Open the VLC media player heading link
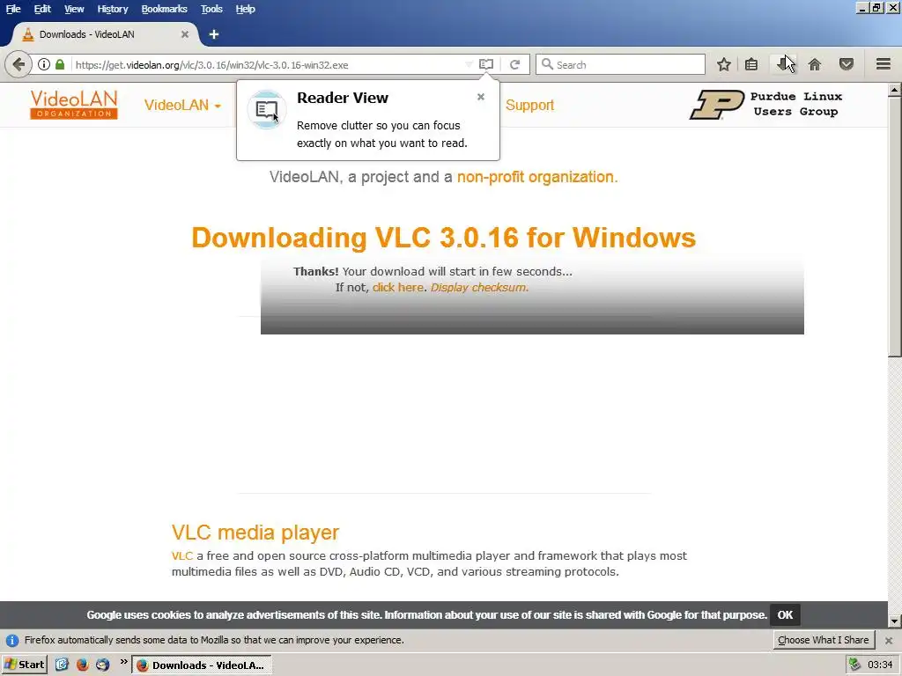The image size is (902, 676). coord(255,533)
